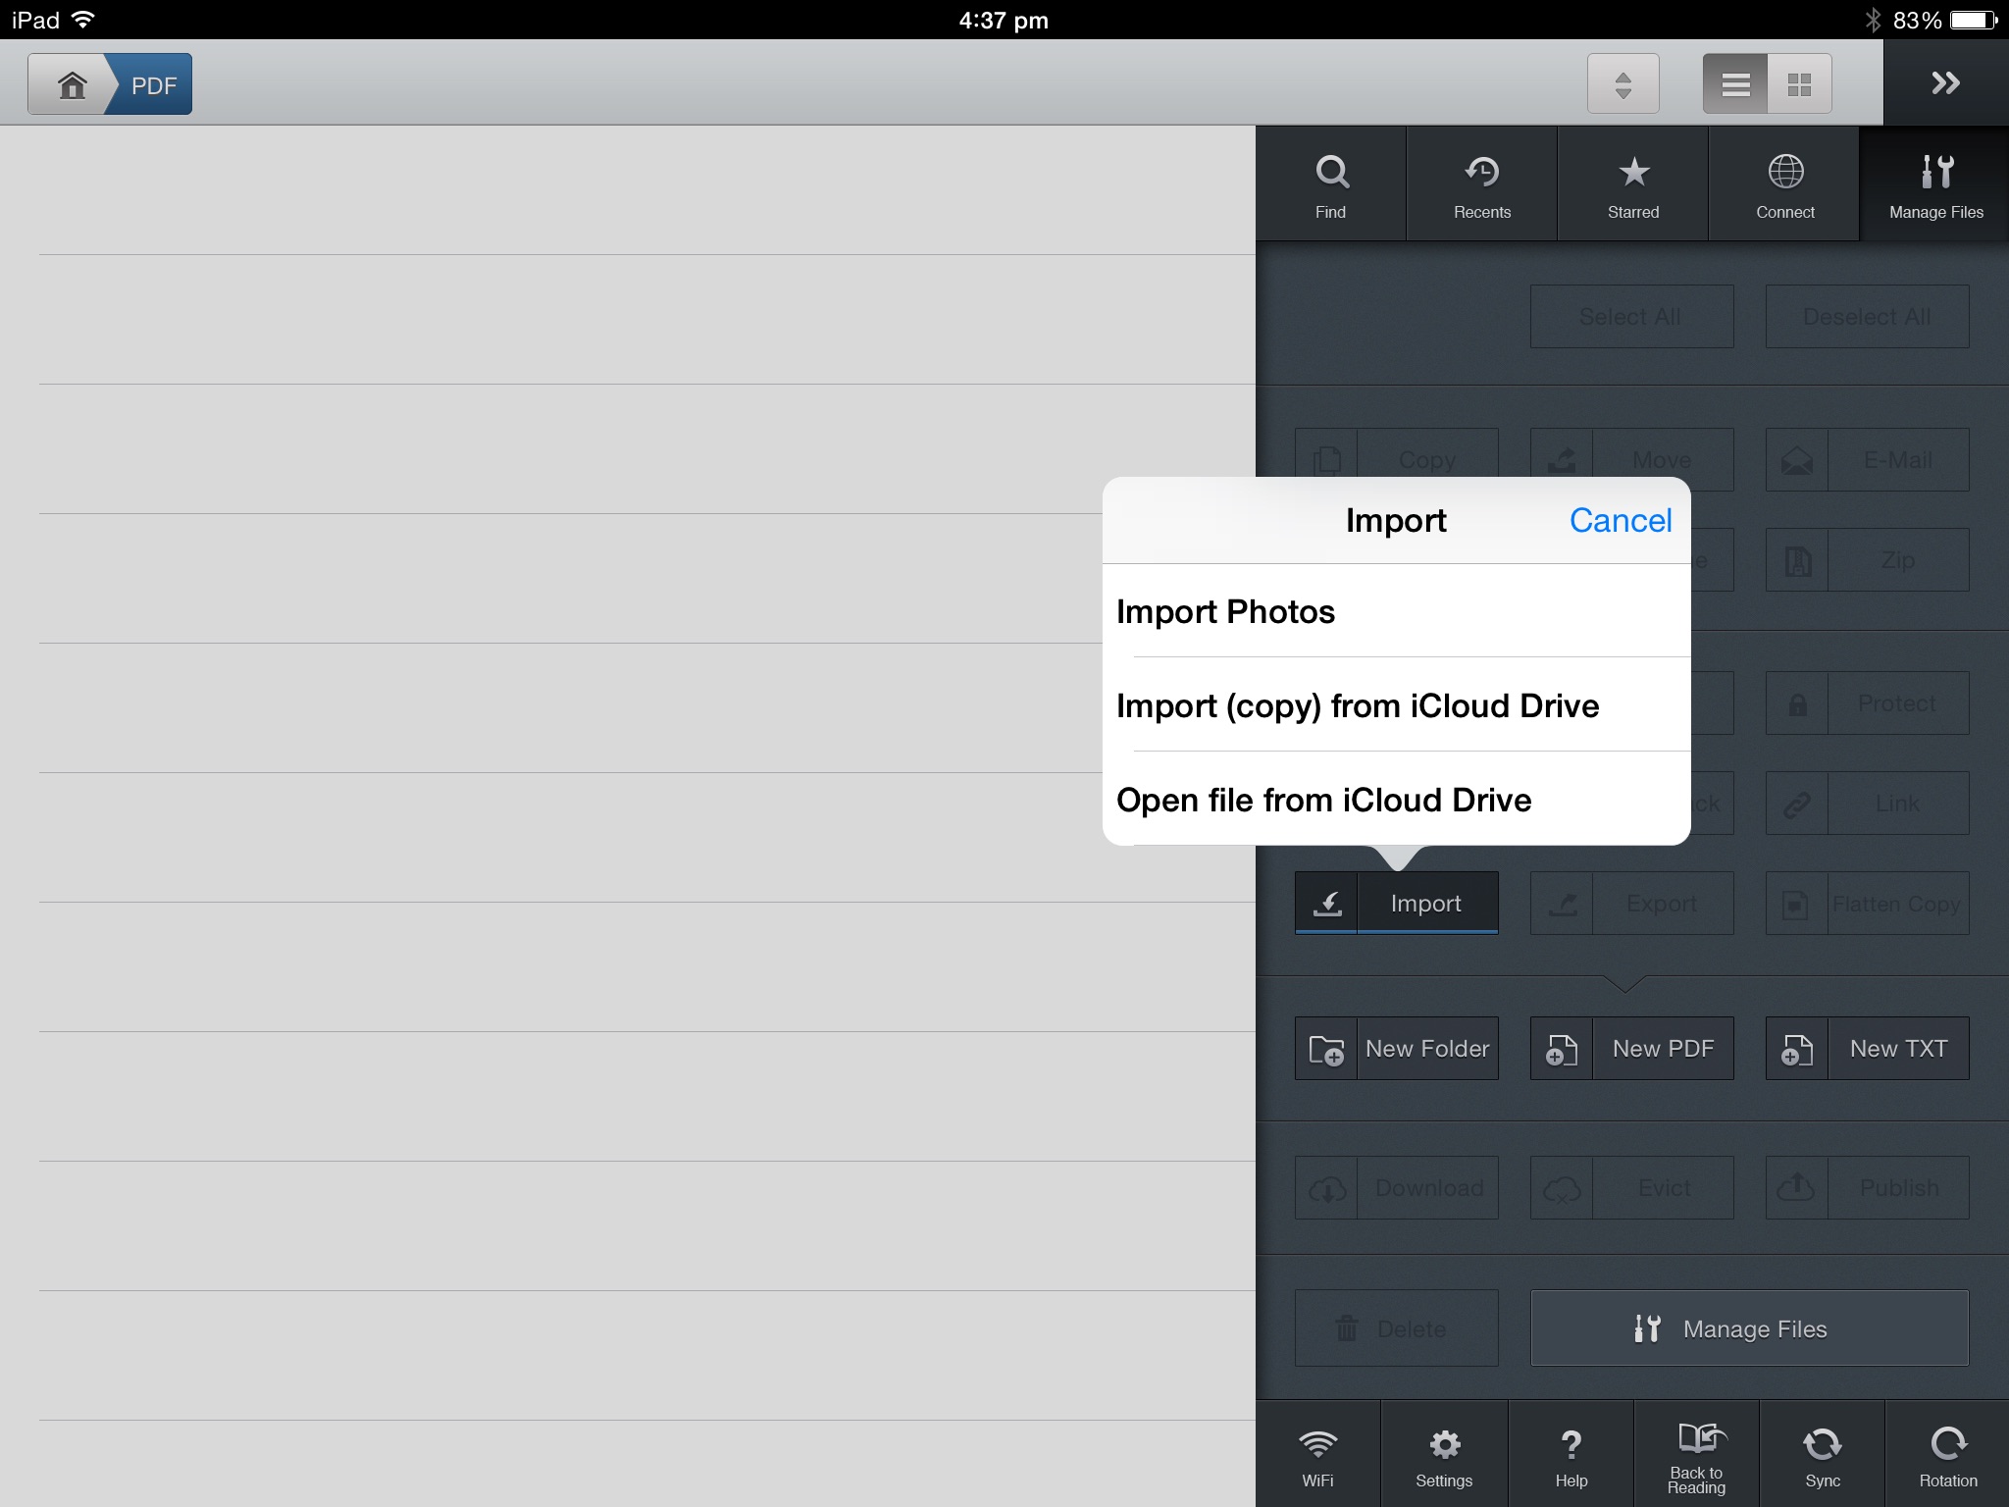Open the Connect globe panel

(x=1784, y=184)
